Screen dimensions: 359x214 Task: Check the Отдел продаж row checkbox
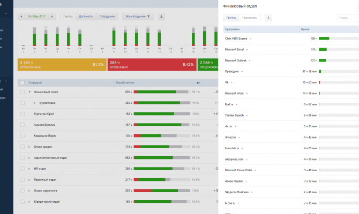coord(22,147)
